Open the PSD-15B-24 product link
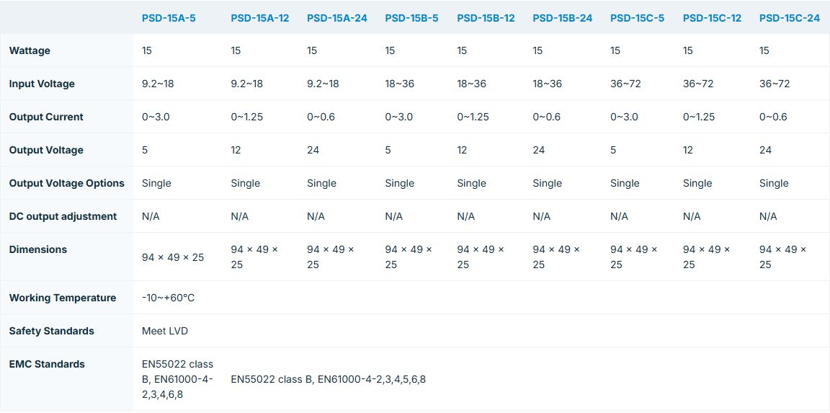The width and height of the screenshot is (830, 413). tap(562, 18)
